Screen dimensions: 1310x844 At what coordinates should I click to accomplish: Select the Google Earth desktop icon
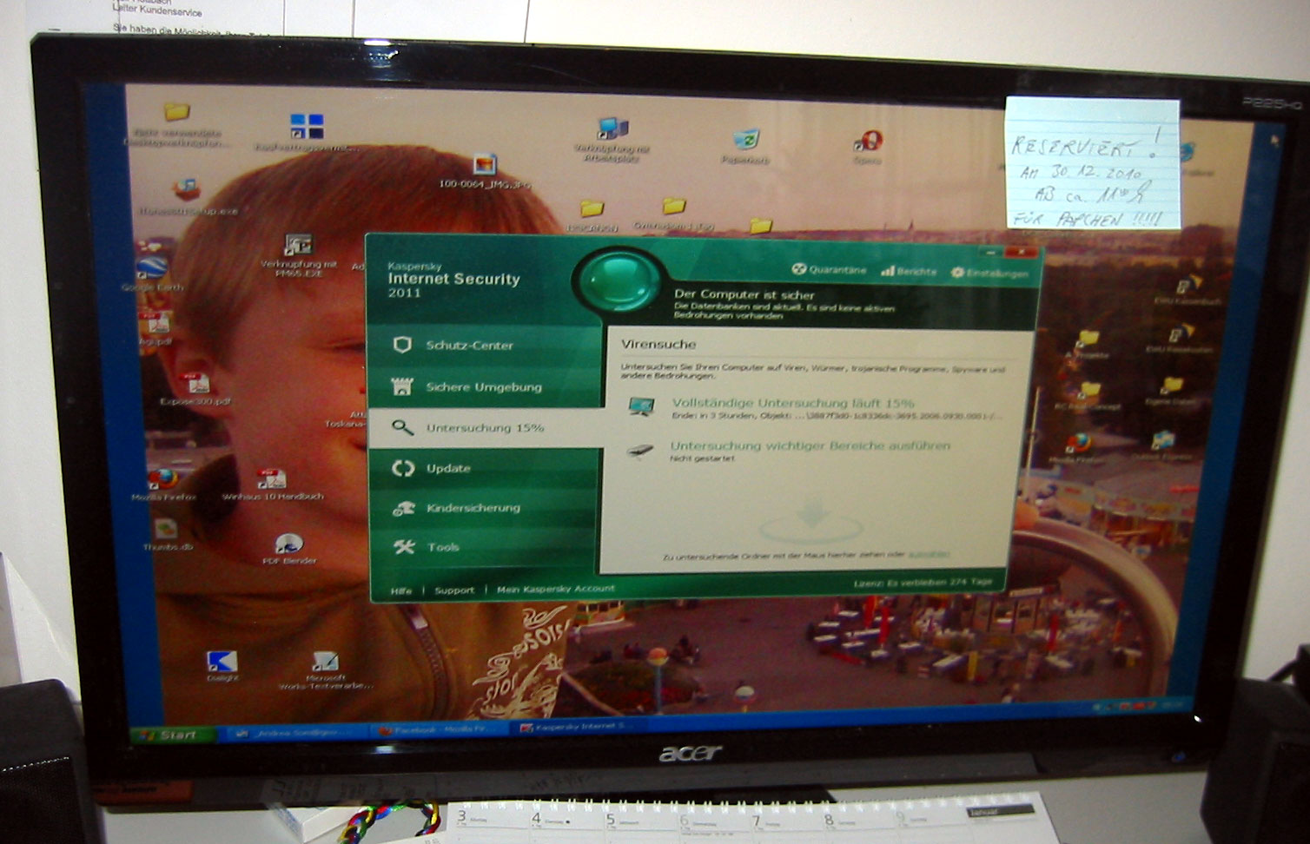[x=151, y=274]
